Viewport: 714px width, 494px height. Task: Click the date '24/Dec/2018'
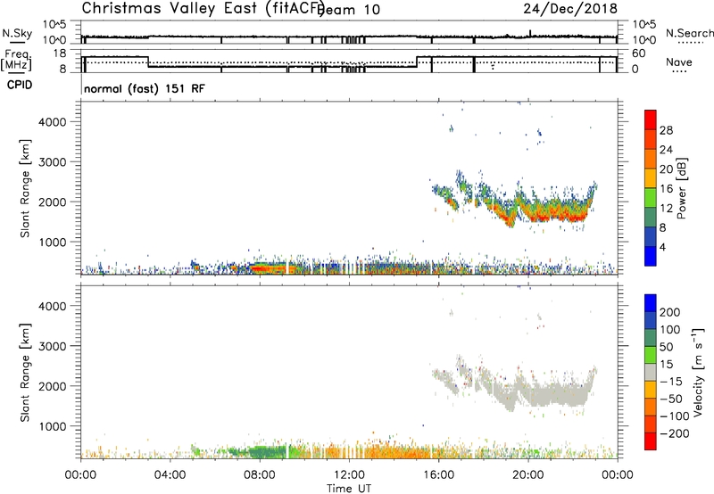570,8
